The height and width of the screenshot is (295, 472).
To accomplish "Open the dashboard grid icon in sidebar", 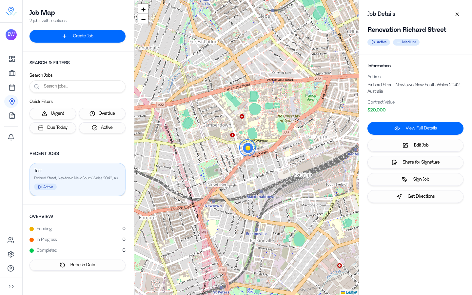I will (x=12, y=59).
